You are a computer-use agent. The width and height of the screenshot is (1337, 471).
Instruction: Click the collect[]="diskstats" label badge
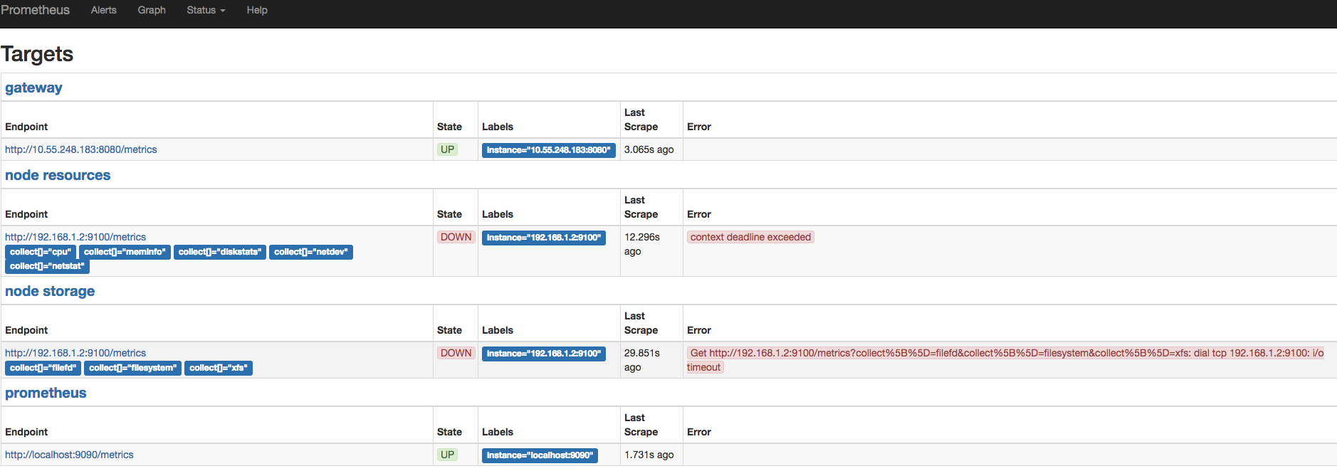pos(220,252)
